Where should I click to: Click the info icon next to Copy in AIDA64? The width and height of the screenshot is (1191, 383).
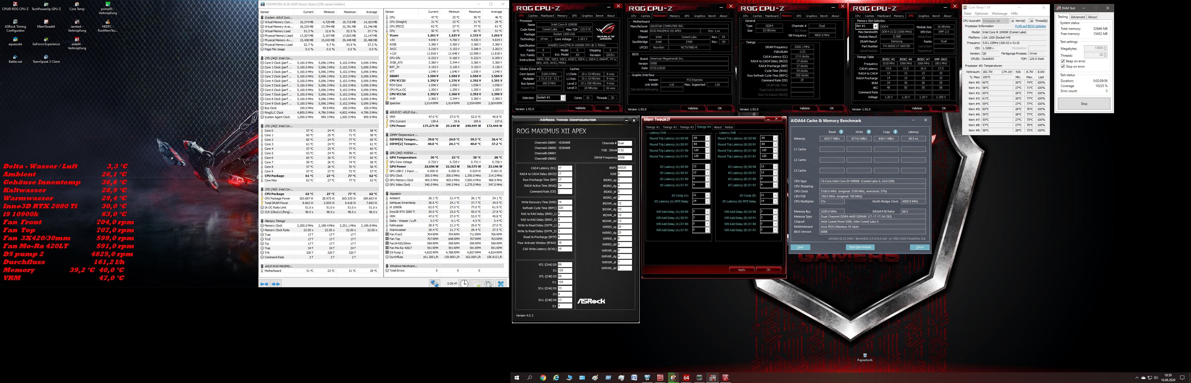[896, 132]
